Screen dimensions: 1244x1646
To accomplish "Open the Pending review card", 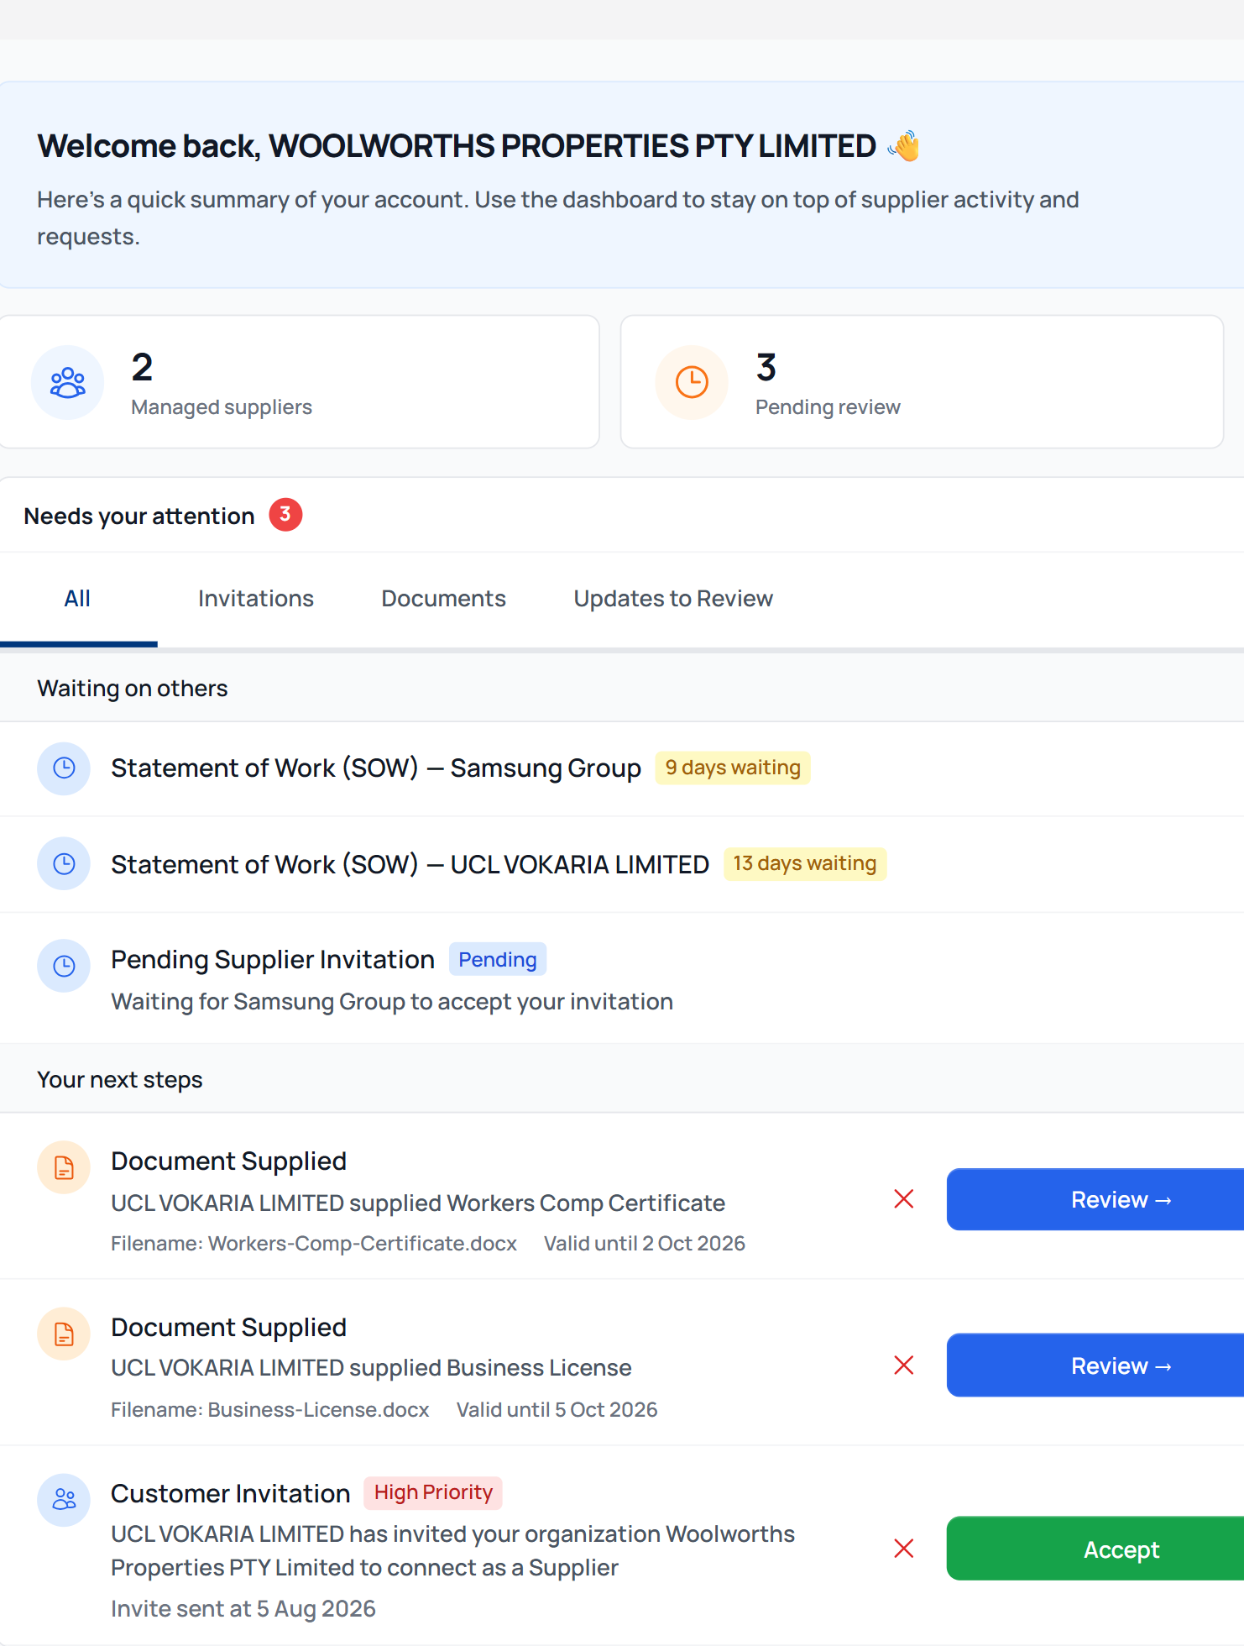I will click(x=922, y=382).
